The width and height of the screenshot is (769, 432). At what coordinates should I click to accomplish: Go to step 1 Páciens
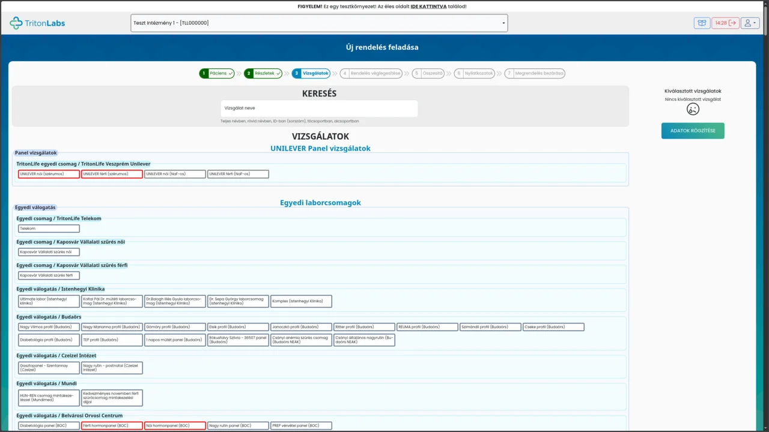click(217, 73)
